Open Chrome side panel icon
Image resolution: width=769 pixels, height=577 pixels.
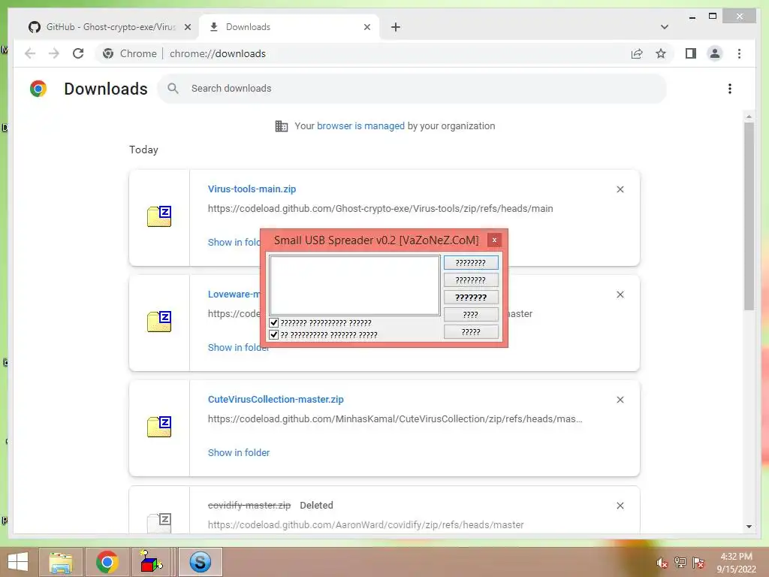coord(691,53)
